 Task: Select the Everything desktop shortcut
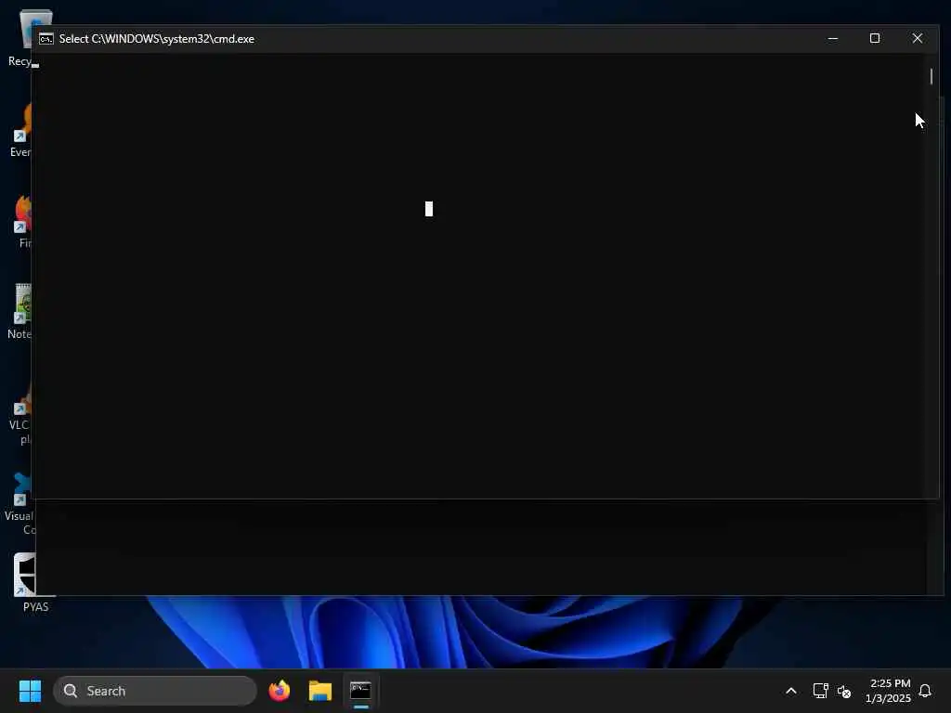click(20, 130)
